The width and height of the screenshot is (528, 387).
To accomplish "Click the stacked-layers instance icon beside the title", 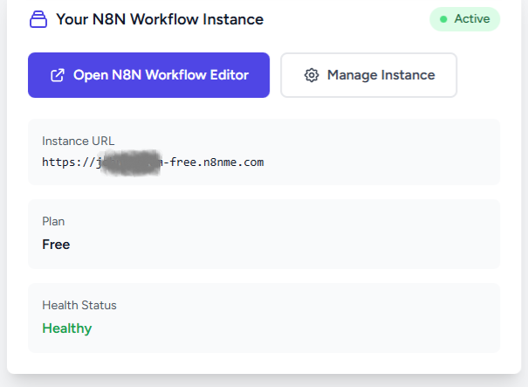I will click(38, 19).
